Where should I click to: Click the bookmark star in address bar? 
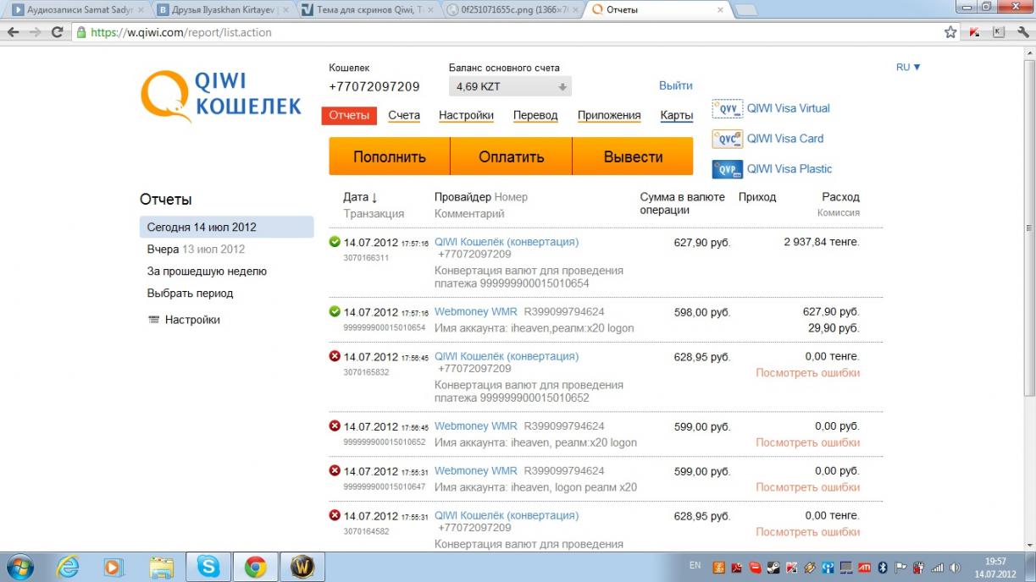[x=950, y=32]
